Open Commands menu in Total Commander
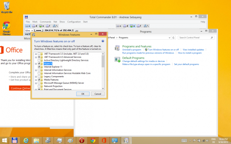The width and height of the screenshot is (231, 144). click(45, 22)
